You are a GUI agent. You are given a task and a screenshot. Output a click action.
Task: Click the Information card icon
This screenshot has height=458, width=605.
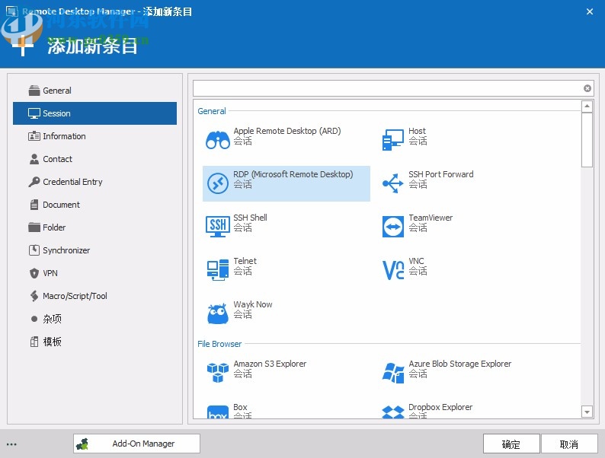pos(34,136)
